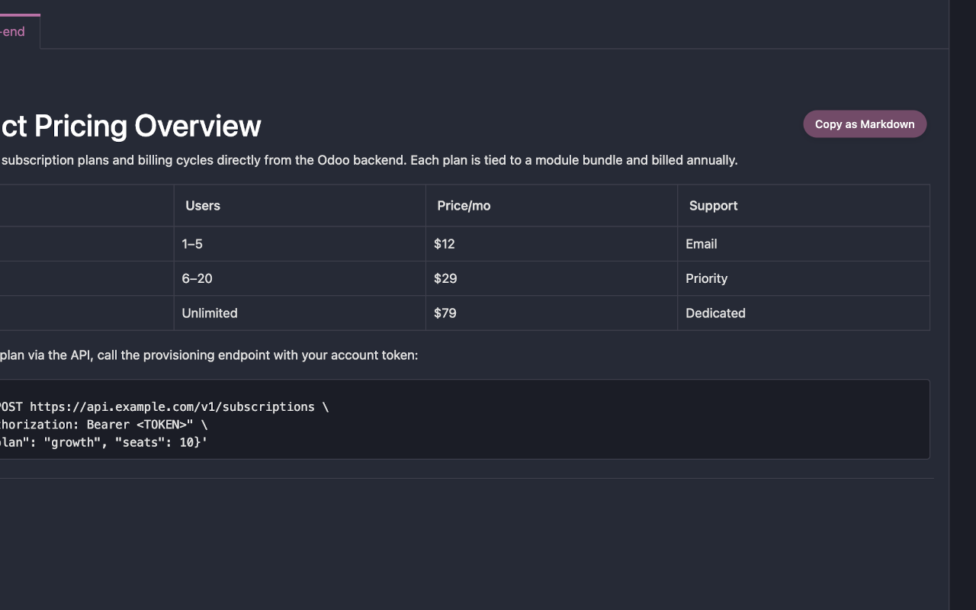Click the Support column header
This screenshot has height=610, width=976.
[x=804, y=206]
